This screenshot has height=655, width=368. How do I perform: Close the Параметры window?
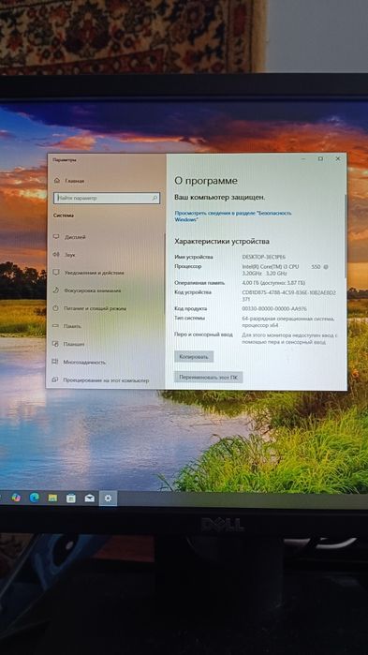tap(338, 158)
